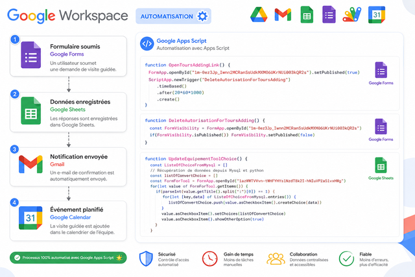
Task: Click the Google Forms link under Formulaire soumis
Action: [x=67, y=54]
